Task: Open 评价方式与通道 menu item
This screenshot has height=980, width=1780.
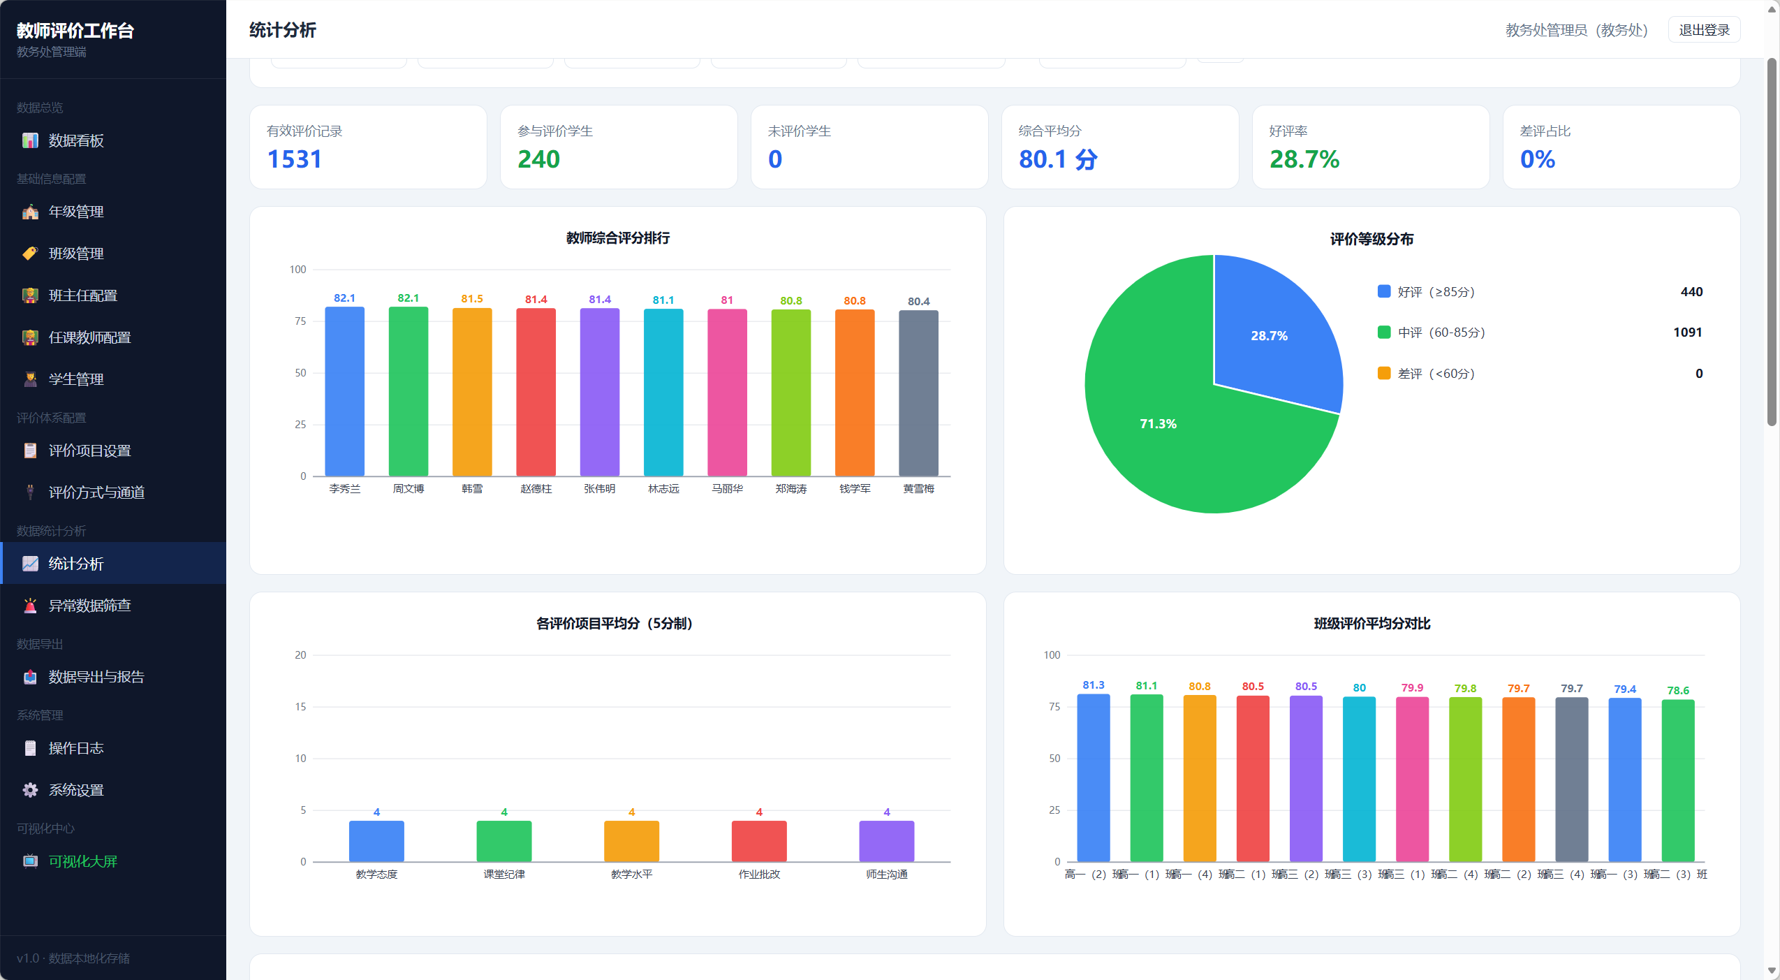Action: click(113, 492)
